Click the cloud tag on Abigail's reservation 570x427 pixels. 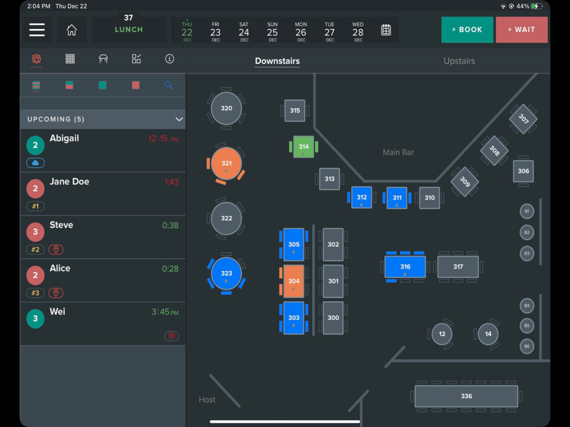pos(35,163)
